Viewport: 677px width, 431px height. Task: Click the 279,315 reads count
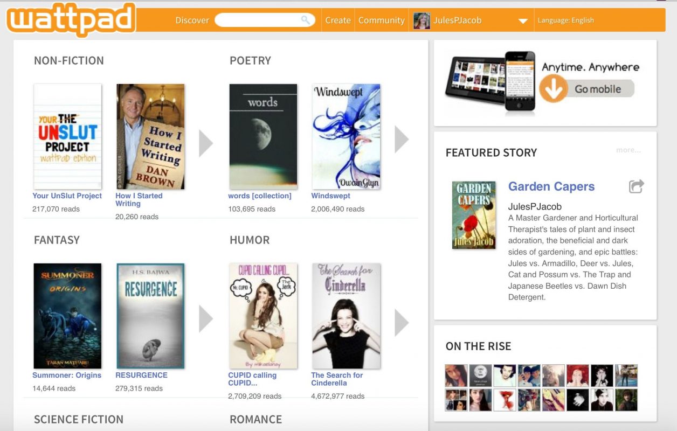tap(139, 388)
